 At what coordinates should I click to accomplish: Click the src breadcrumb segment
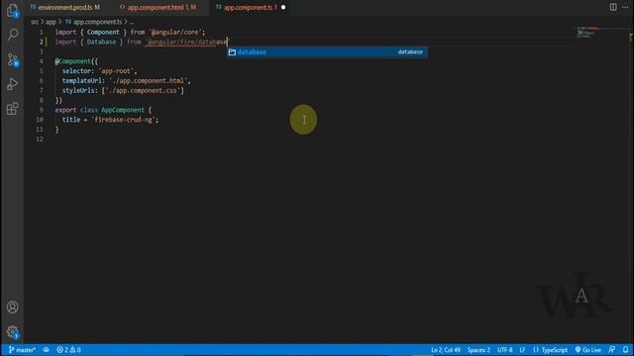(35, 22)
